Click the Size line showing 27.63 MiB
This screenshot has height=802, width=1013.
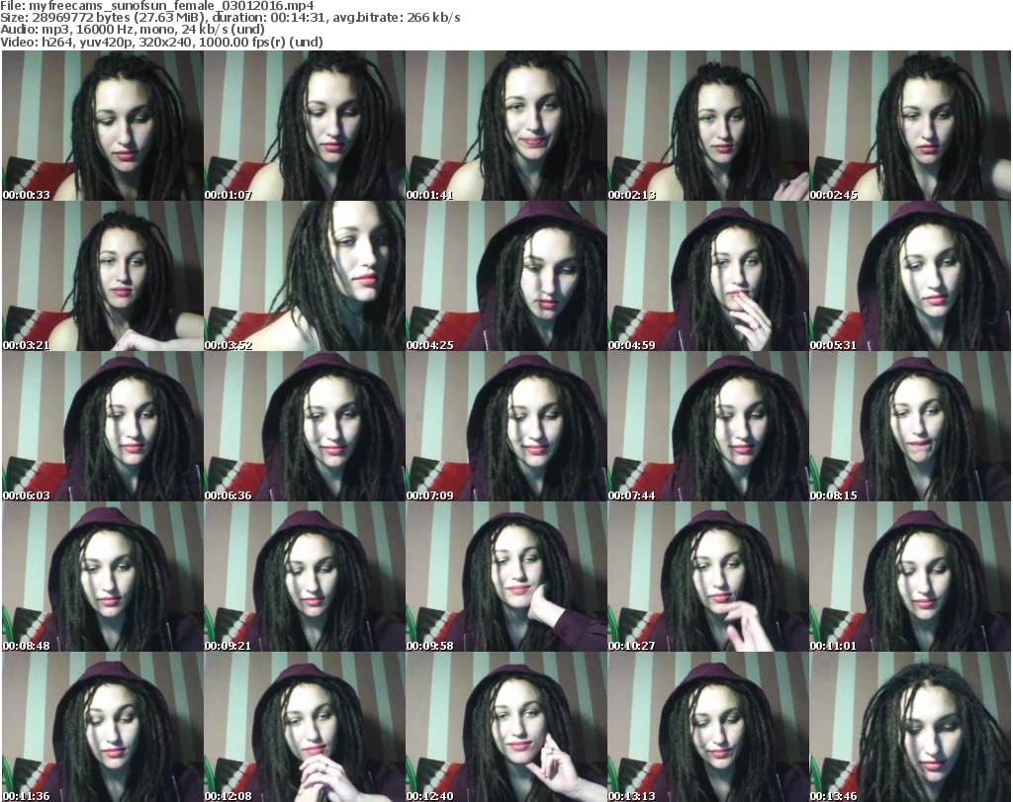230,18
